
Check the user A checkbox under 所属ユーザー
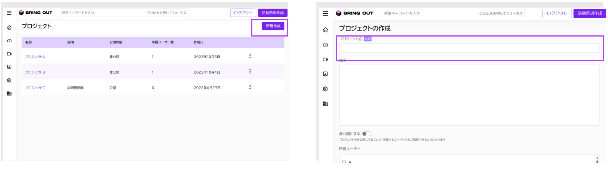344,162
